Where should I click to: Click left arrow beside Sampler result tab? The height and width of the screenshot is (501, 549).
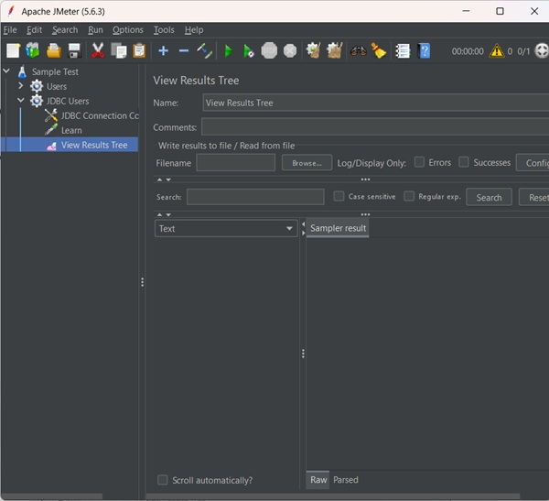[x=303, y=224]
